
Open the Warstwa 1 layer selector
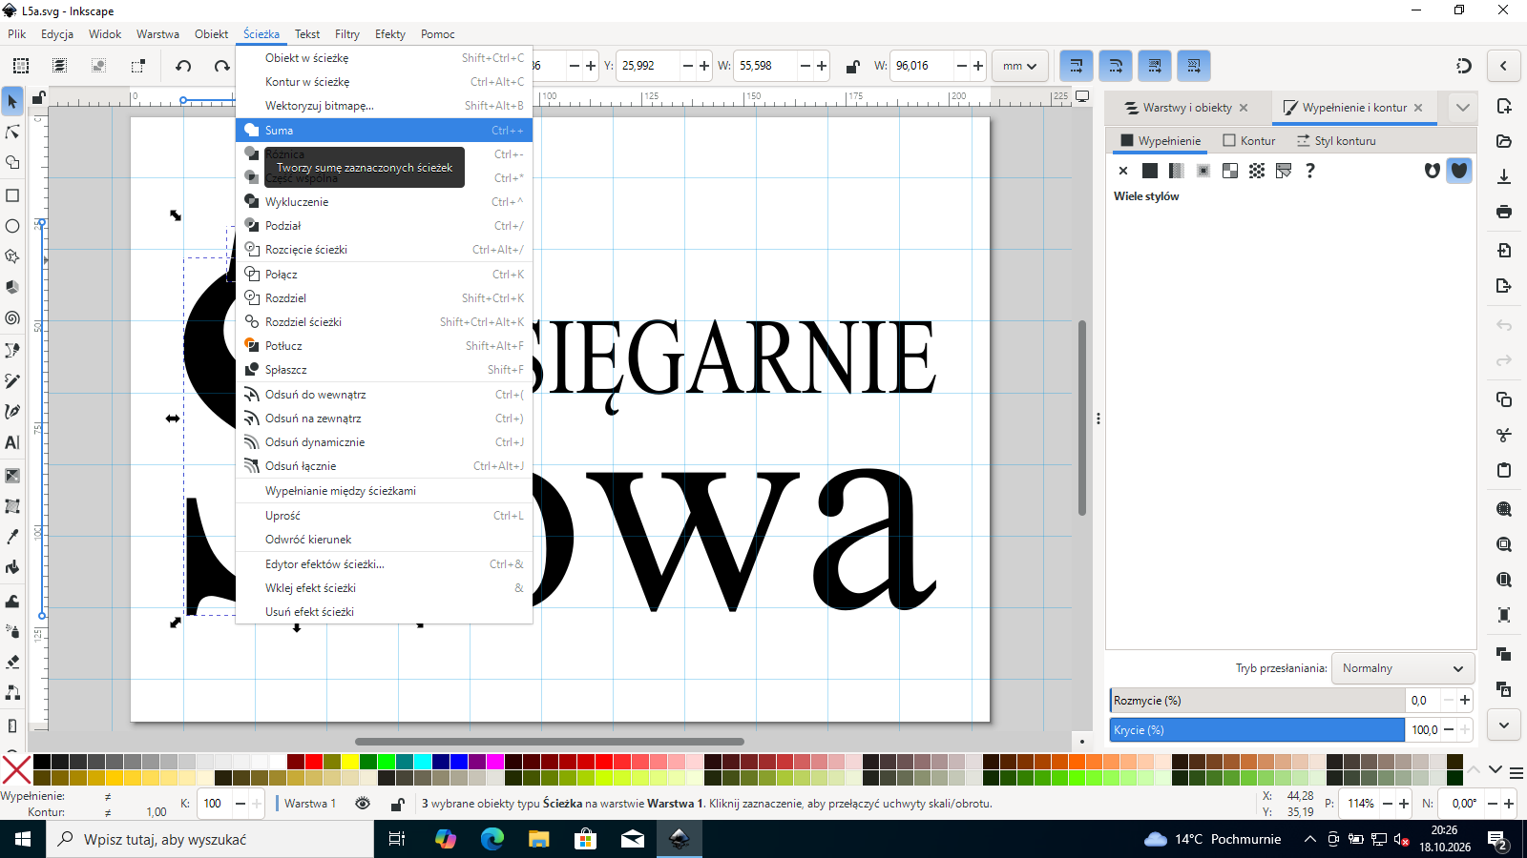pos(310,804)
